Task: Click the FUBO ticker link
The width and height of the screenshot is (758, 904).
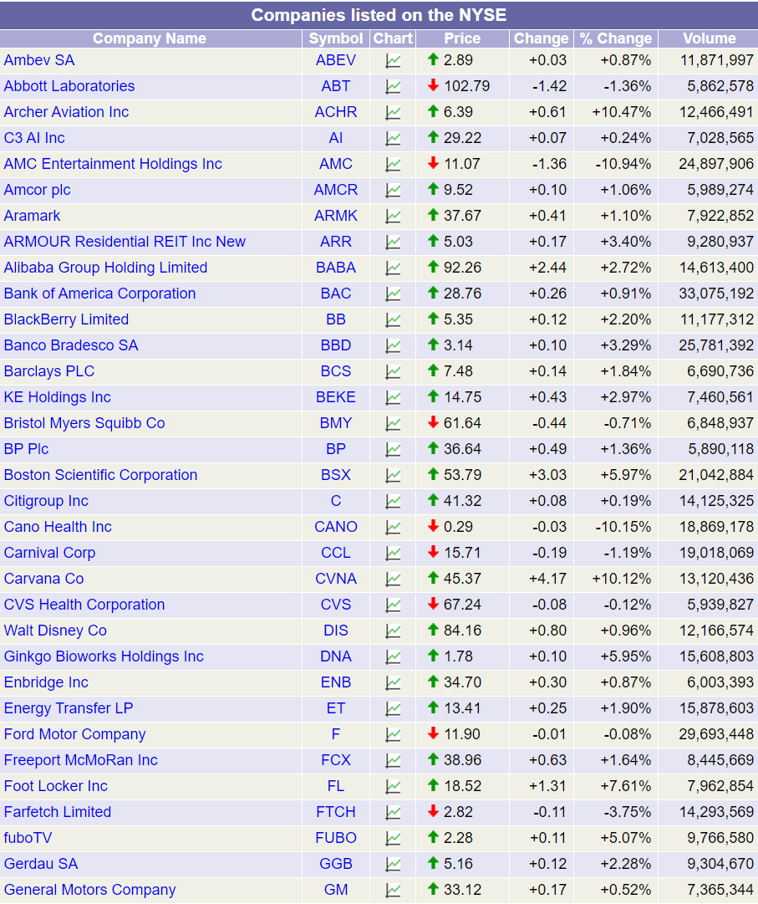Action: 336,838
